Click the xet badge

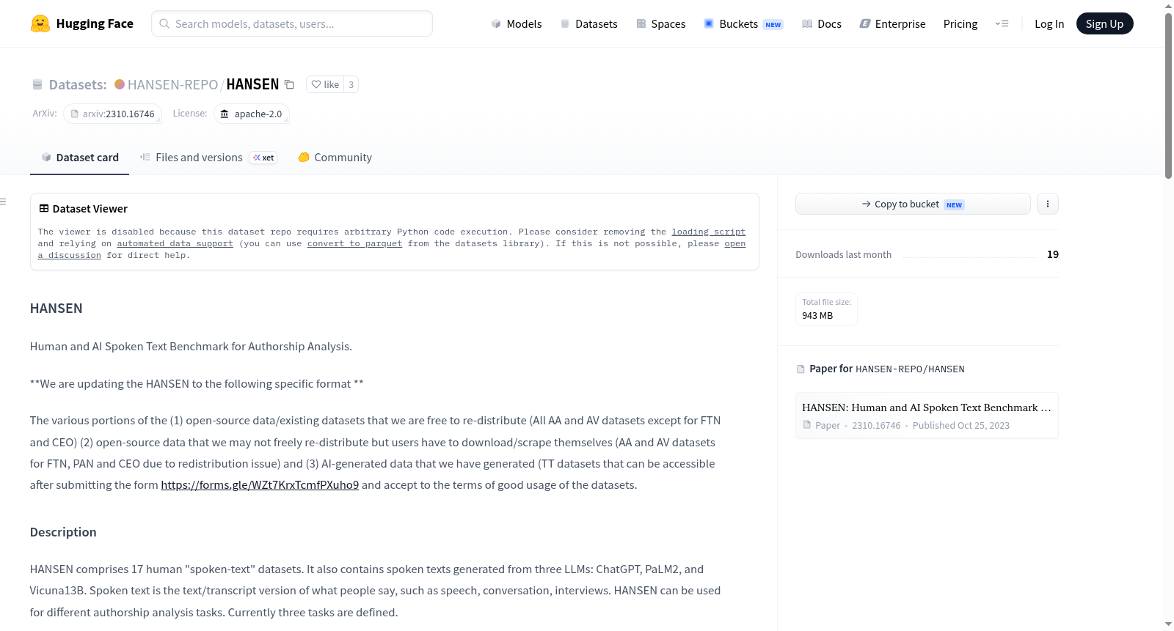pos(263,158)
